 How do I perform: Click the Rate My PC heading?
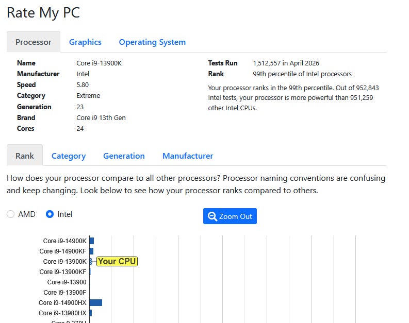(43, 13)
